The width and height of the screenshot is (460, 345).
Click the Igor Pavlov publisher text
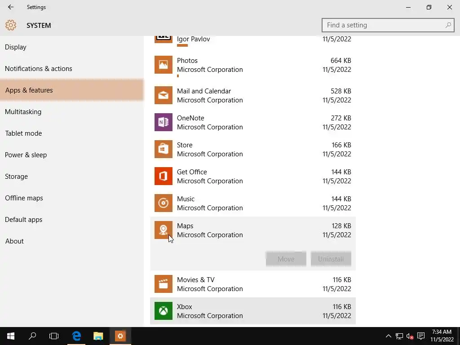tap(193, 39)
